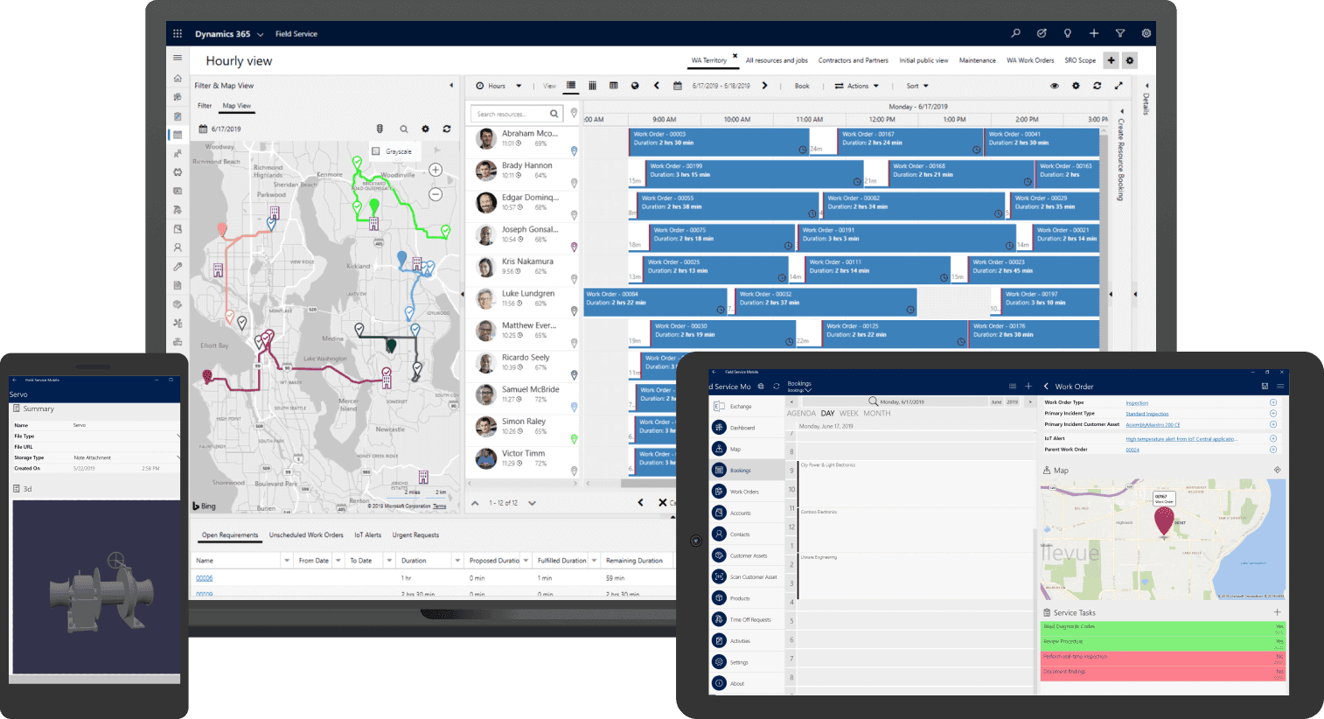Select vertical columns view icon in schedule toolbar

(592, 86)
